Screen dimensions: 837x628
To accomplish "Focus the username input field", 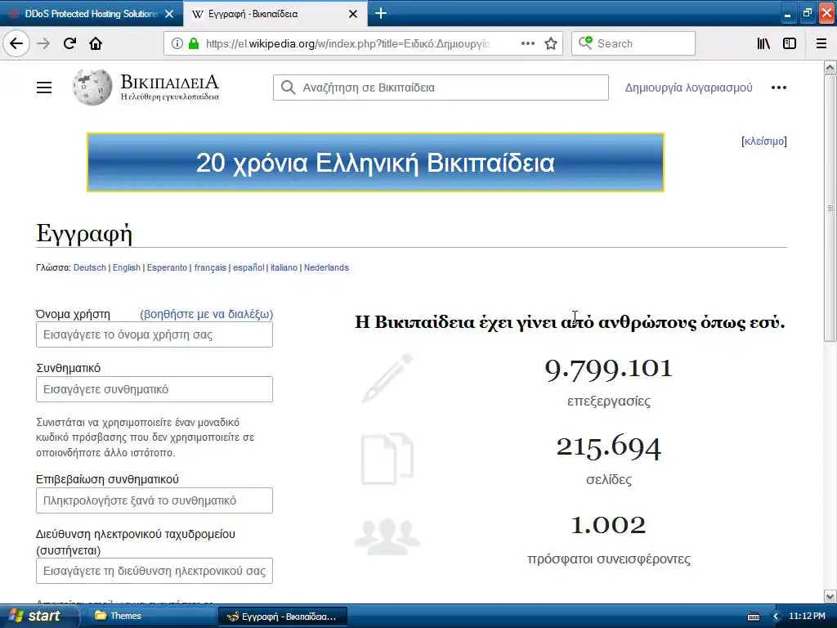I will (x=154, y=334).
